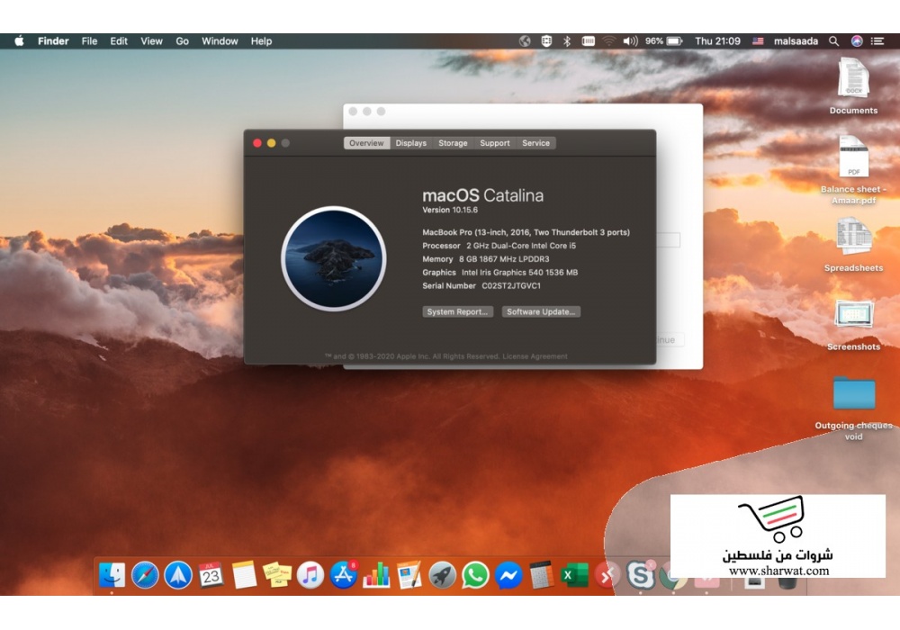Image resolution: width=900 pixels, height=630 pixels.
Task: Open the License Agreement link
Action: (x=535, y=356)
